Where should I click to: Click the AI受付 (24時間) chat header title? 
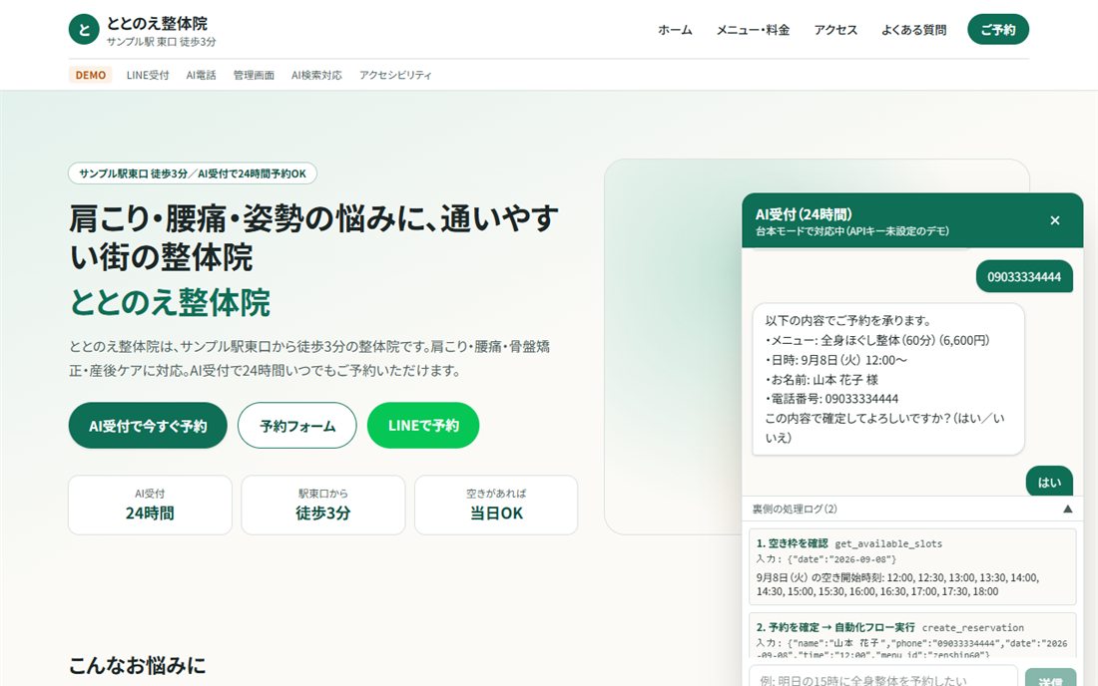[804, 214]
